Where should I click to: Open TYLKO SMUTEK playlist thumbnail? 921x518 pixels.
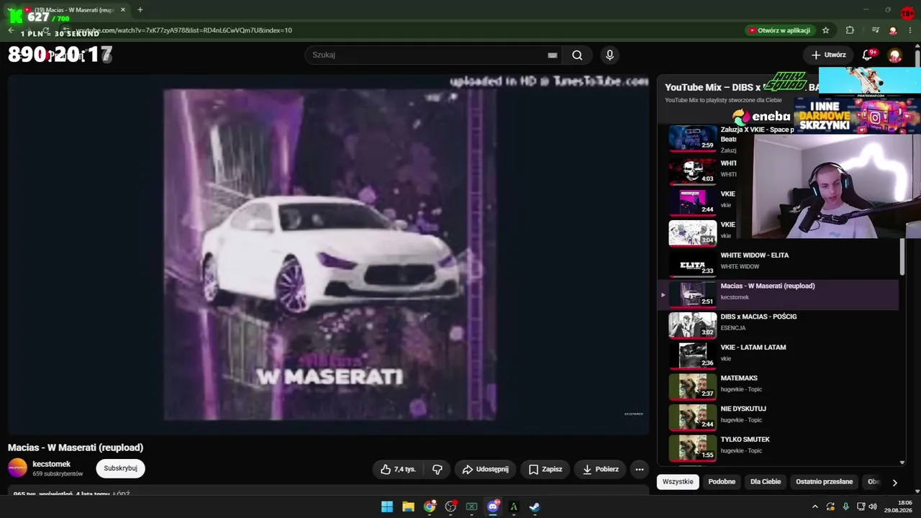point(693,447)
